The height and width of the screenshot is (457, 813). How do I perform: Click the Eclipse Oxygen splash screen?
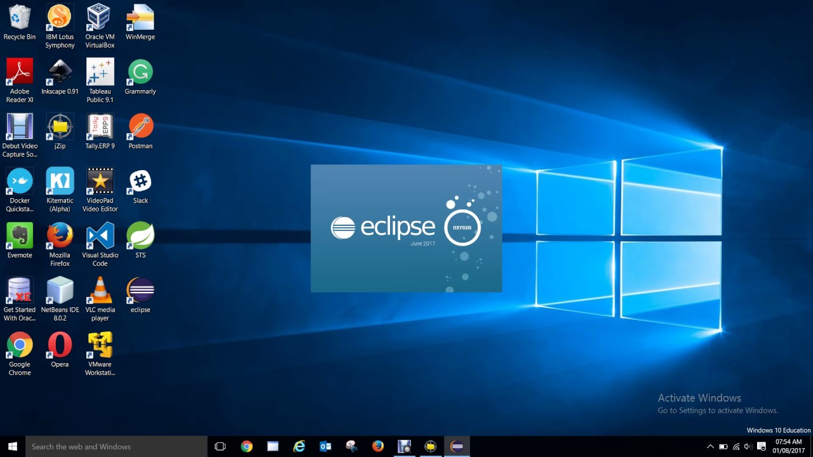coord(406,228)
